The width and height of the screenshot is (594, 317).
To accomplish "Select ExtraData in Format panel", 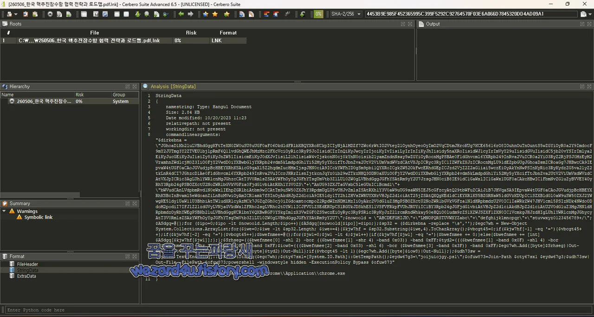I will tap(26, 276).
